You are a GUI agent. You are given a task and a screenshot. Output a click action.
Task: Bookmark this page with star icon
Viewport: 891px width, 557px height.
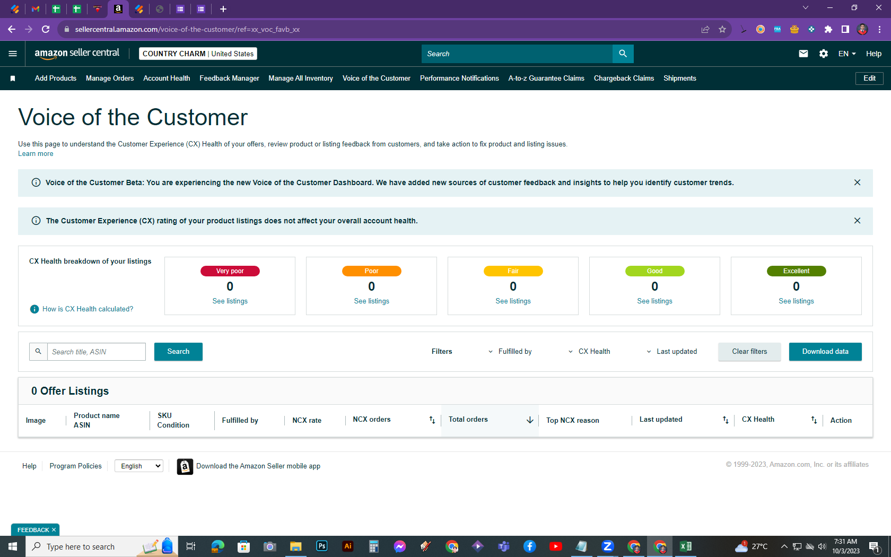click(722, 29)
